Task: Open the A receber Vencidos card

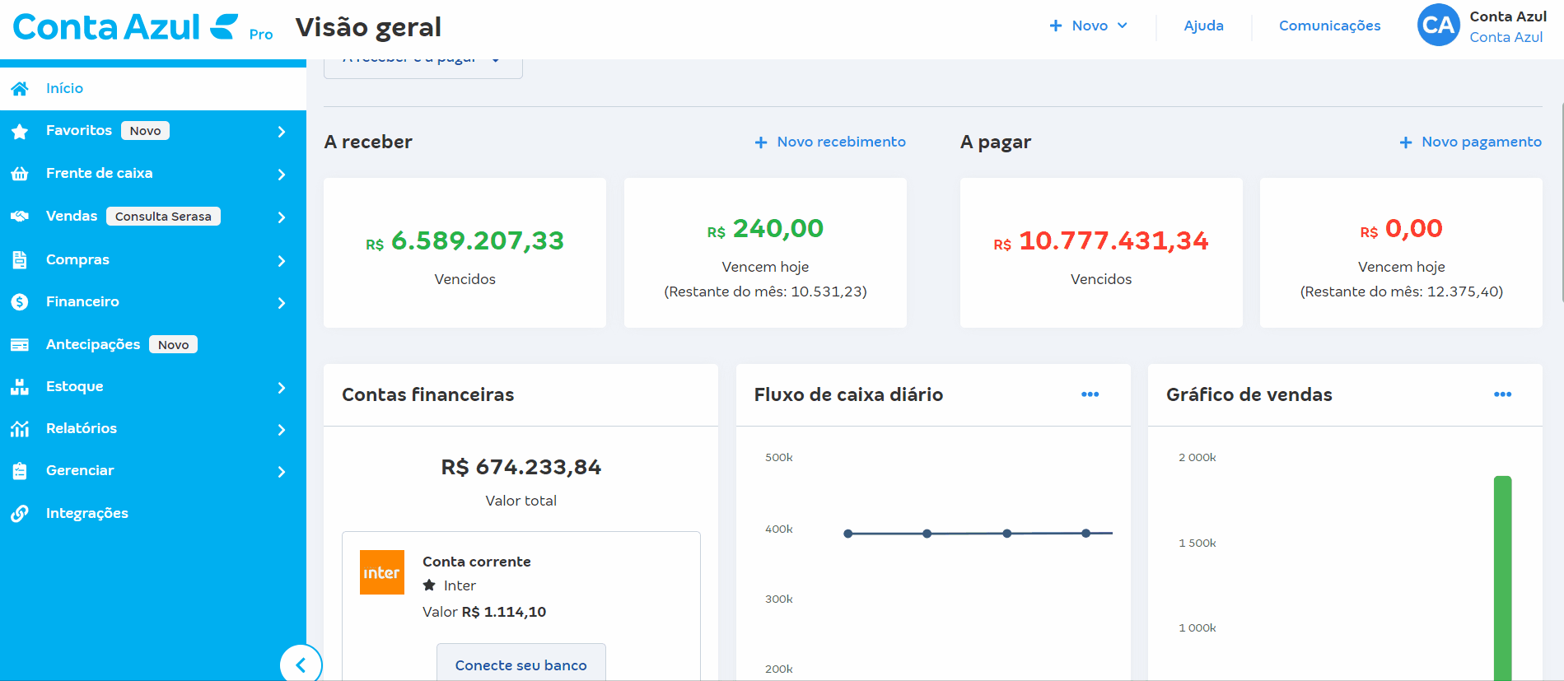Action: tap(465, 253)
